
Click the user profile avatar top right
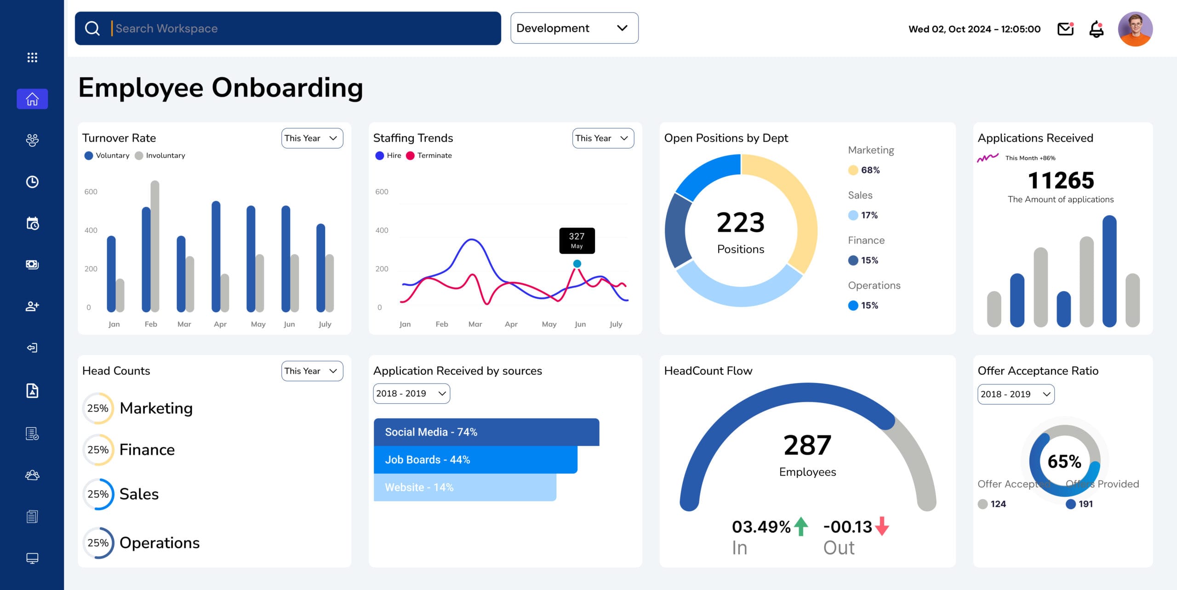click(1136, 29)
